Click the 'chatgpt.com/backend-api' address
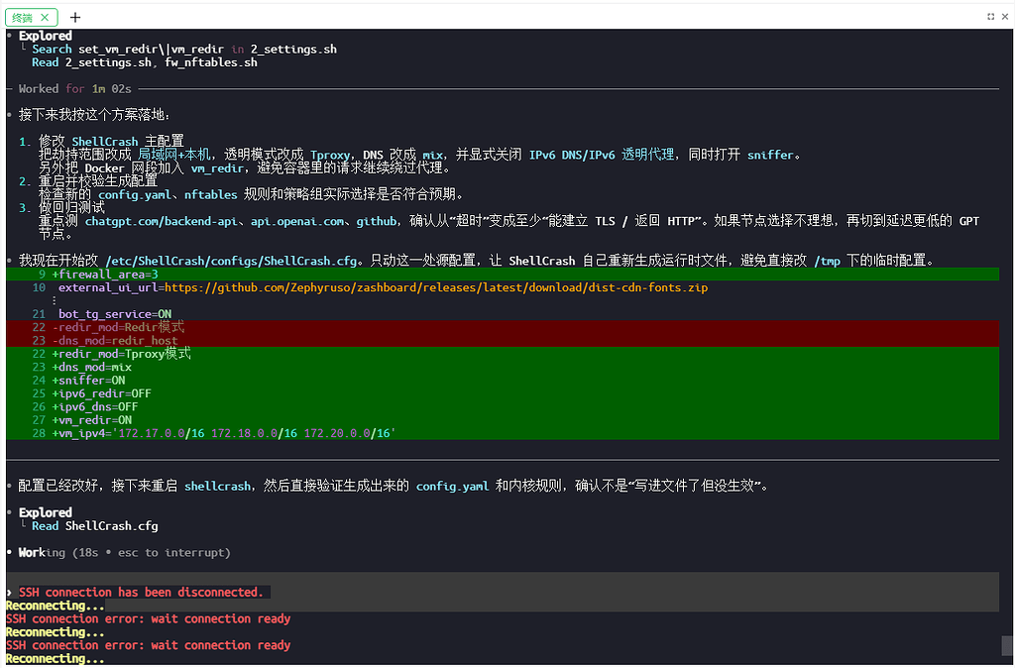The image size is (1015, 668). [x=162, y=221]
